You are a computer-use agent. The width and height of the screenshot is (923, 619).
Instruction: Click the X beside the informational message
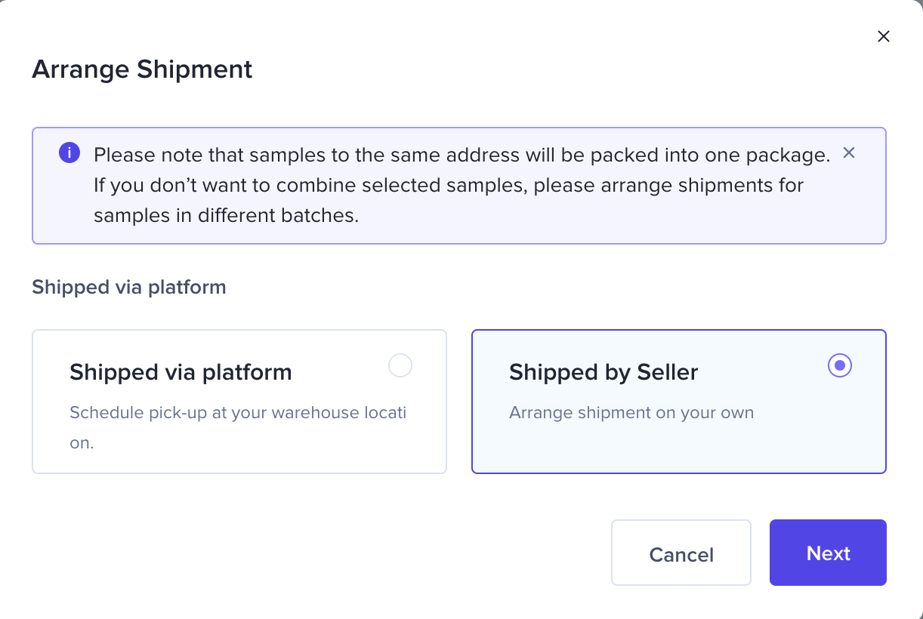click(848, 152)
